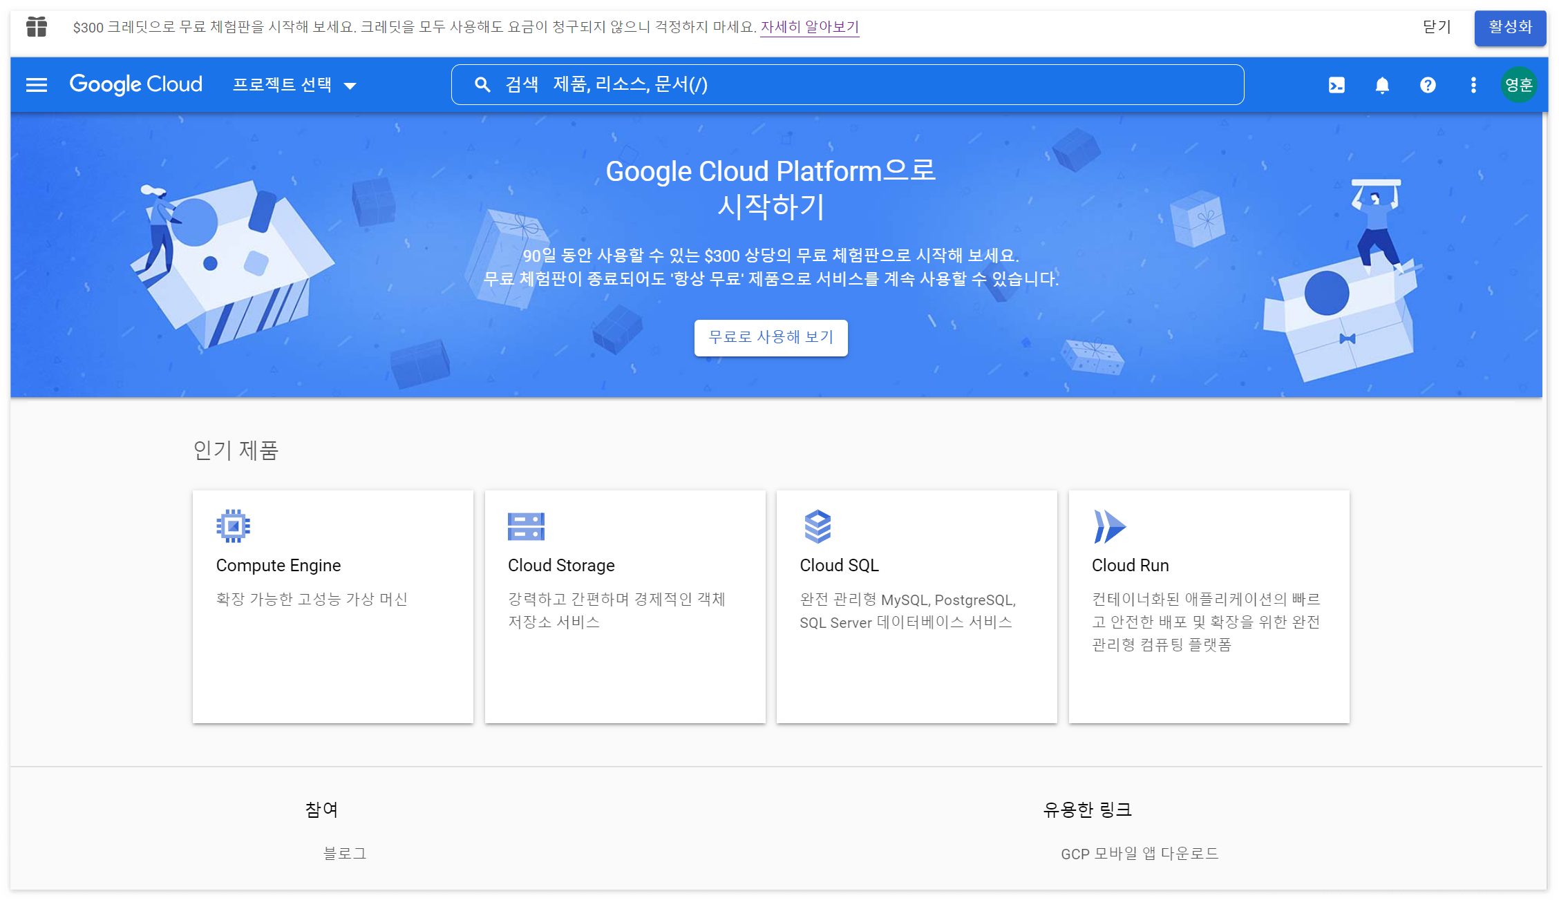Click the 무료로 사용해 보기 button
This screenshot has height=900, width=1559.
771,338
